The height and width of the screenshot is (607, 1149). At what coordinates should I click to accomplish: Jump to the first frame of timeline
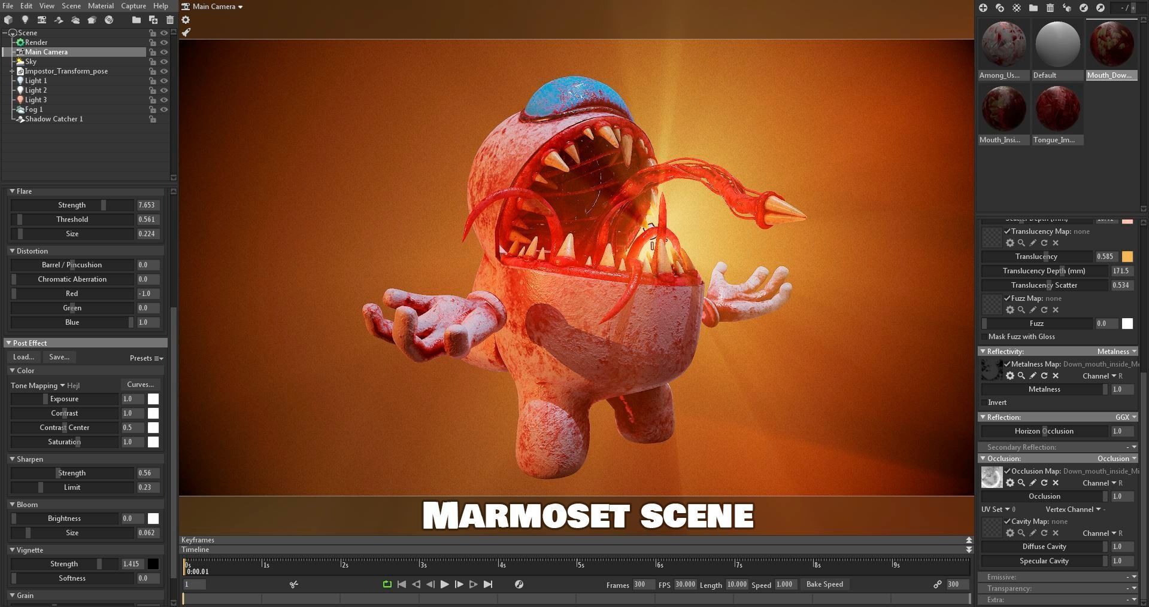coord(402,584)
